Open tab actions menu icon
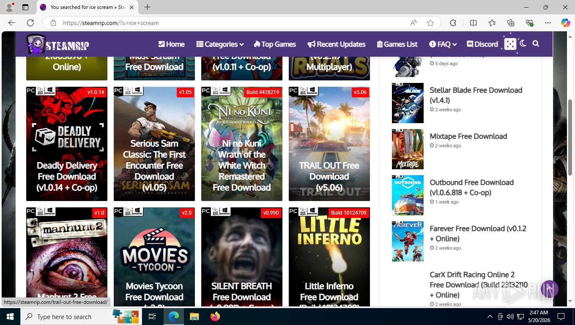The image size is (575, 325). coord(25,7)
